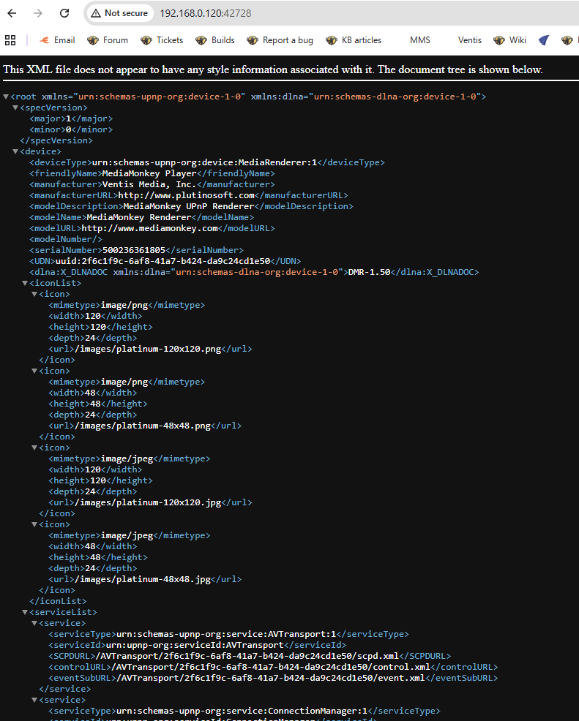Open the MMS bookmark
The image size is (579, 721).
tap(419, 40)
